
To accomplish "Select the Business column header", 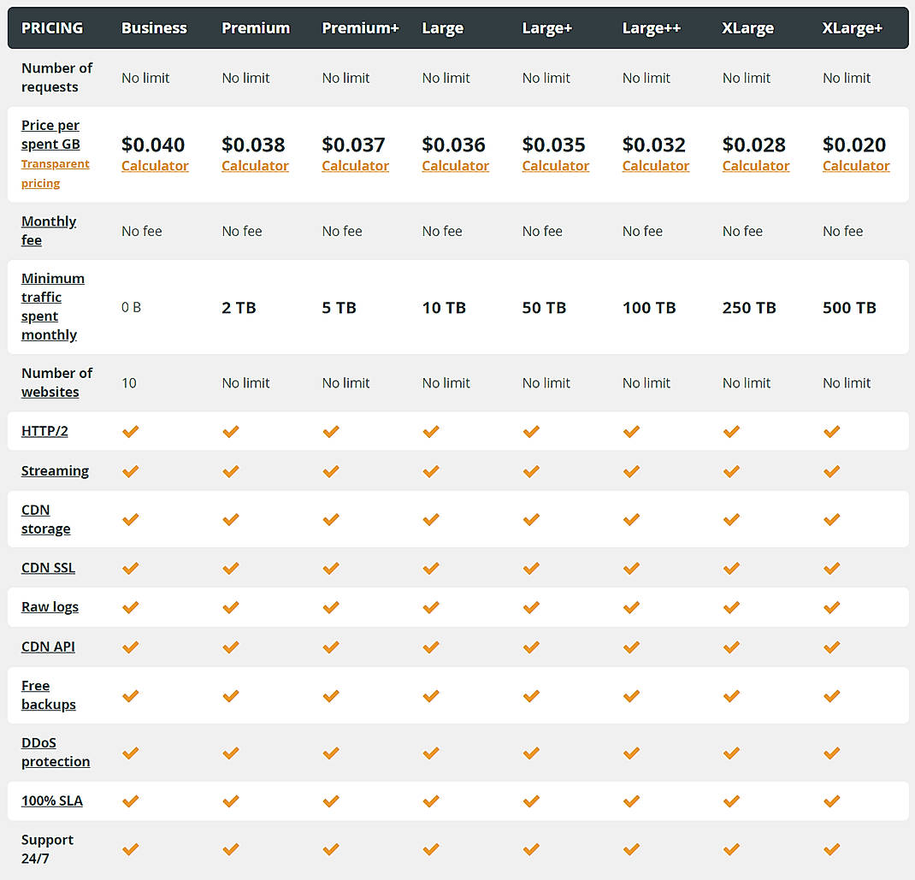I will coord(154,28).
